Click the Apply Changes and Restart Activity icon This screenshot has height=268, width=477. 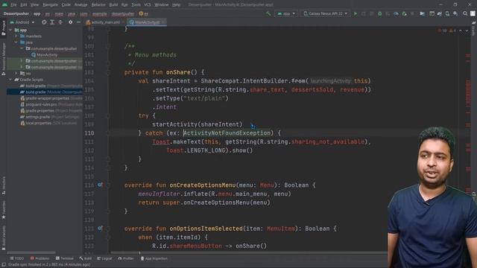tap(364, 13)
